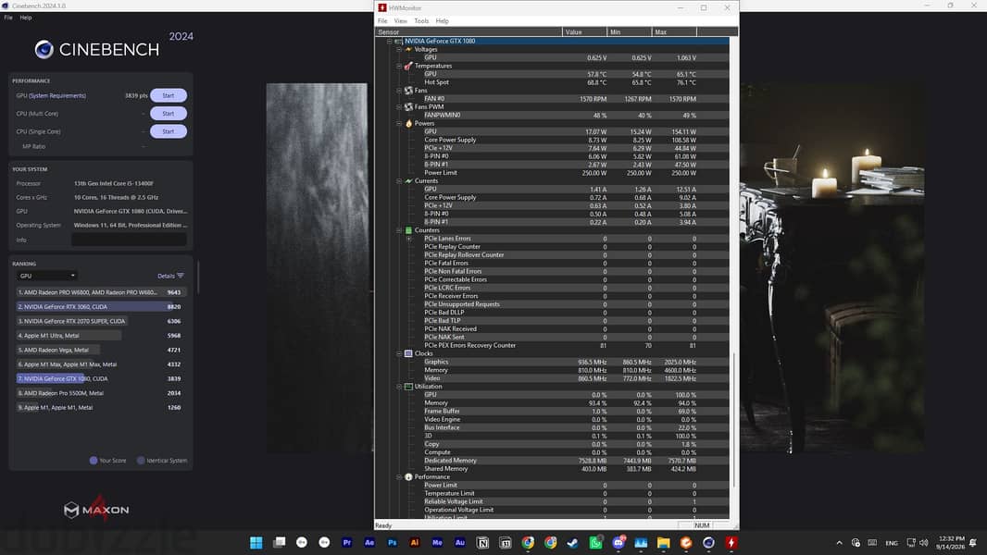Open the Windows Start menu
Image resolution: width=987 pixels, height=555 pixels.
tap(256, 542)
